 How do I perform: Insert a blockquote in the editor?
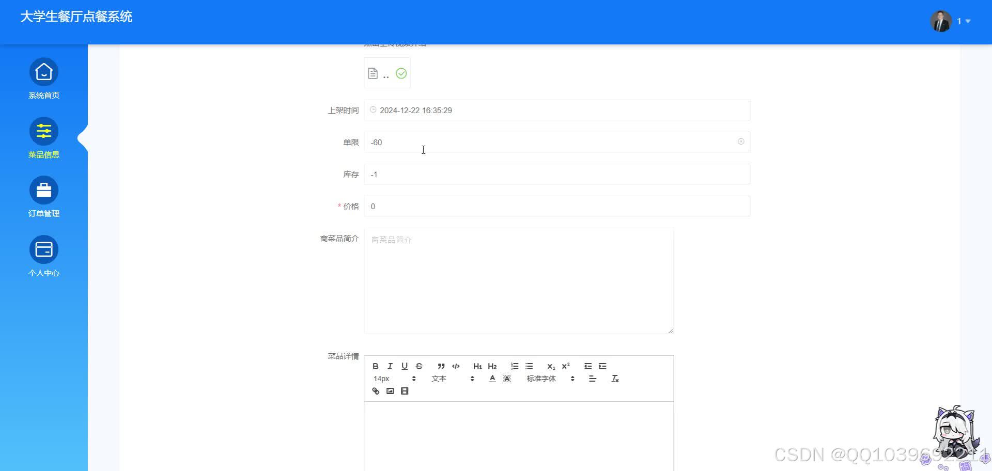[441, 366]
